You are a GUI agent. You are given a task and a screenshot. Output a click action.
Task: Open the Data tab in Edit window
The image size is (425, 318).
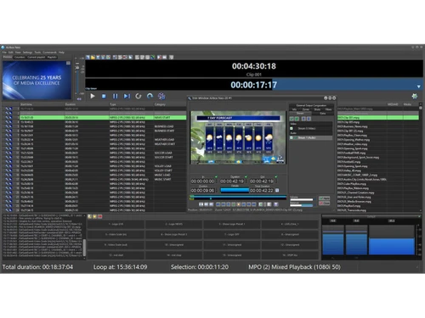click(x=323, y=114)
